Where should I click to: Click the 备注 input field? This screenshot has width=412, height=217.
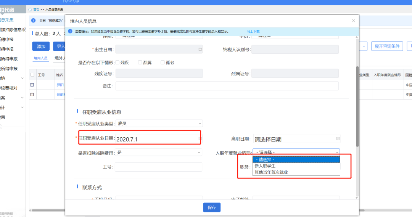click(x=227, y=86)
